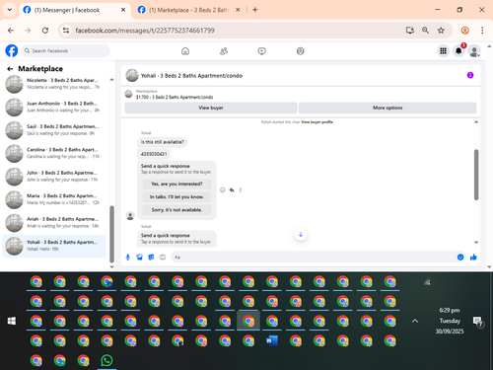
Task: Send a thumbs-up like
Action: coord(473,258)
